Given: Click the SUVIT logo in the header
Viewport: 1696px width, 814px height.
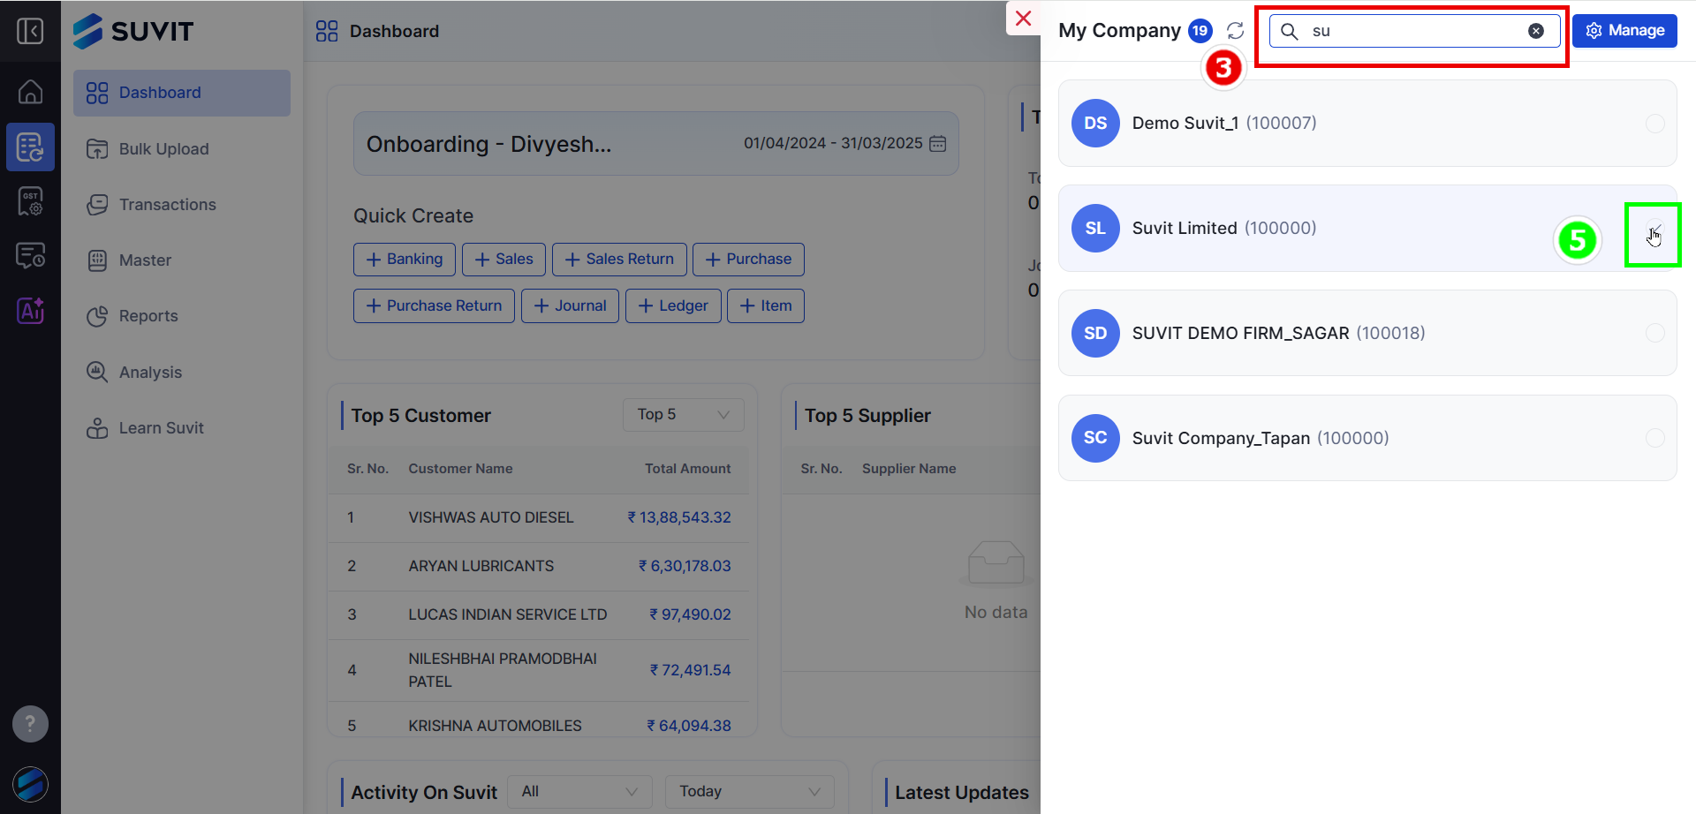Looking at the screenshot, I should point(133,31).
